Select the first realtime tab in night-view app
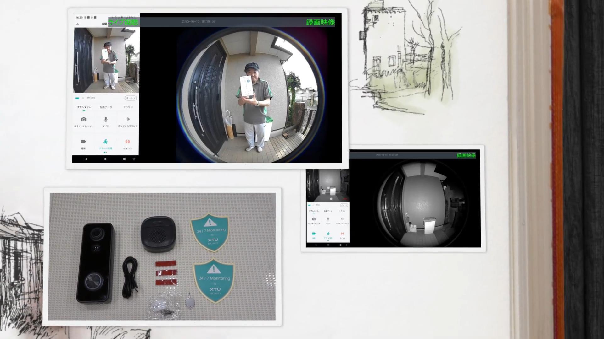The image size is (604, 339). tap(314, 211)
